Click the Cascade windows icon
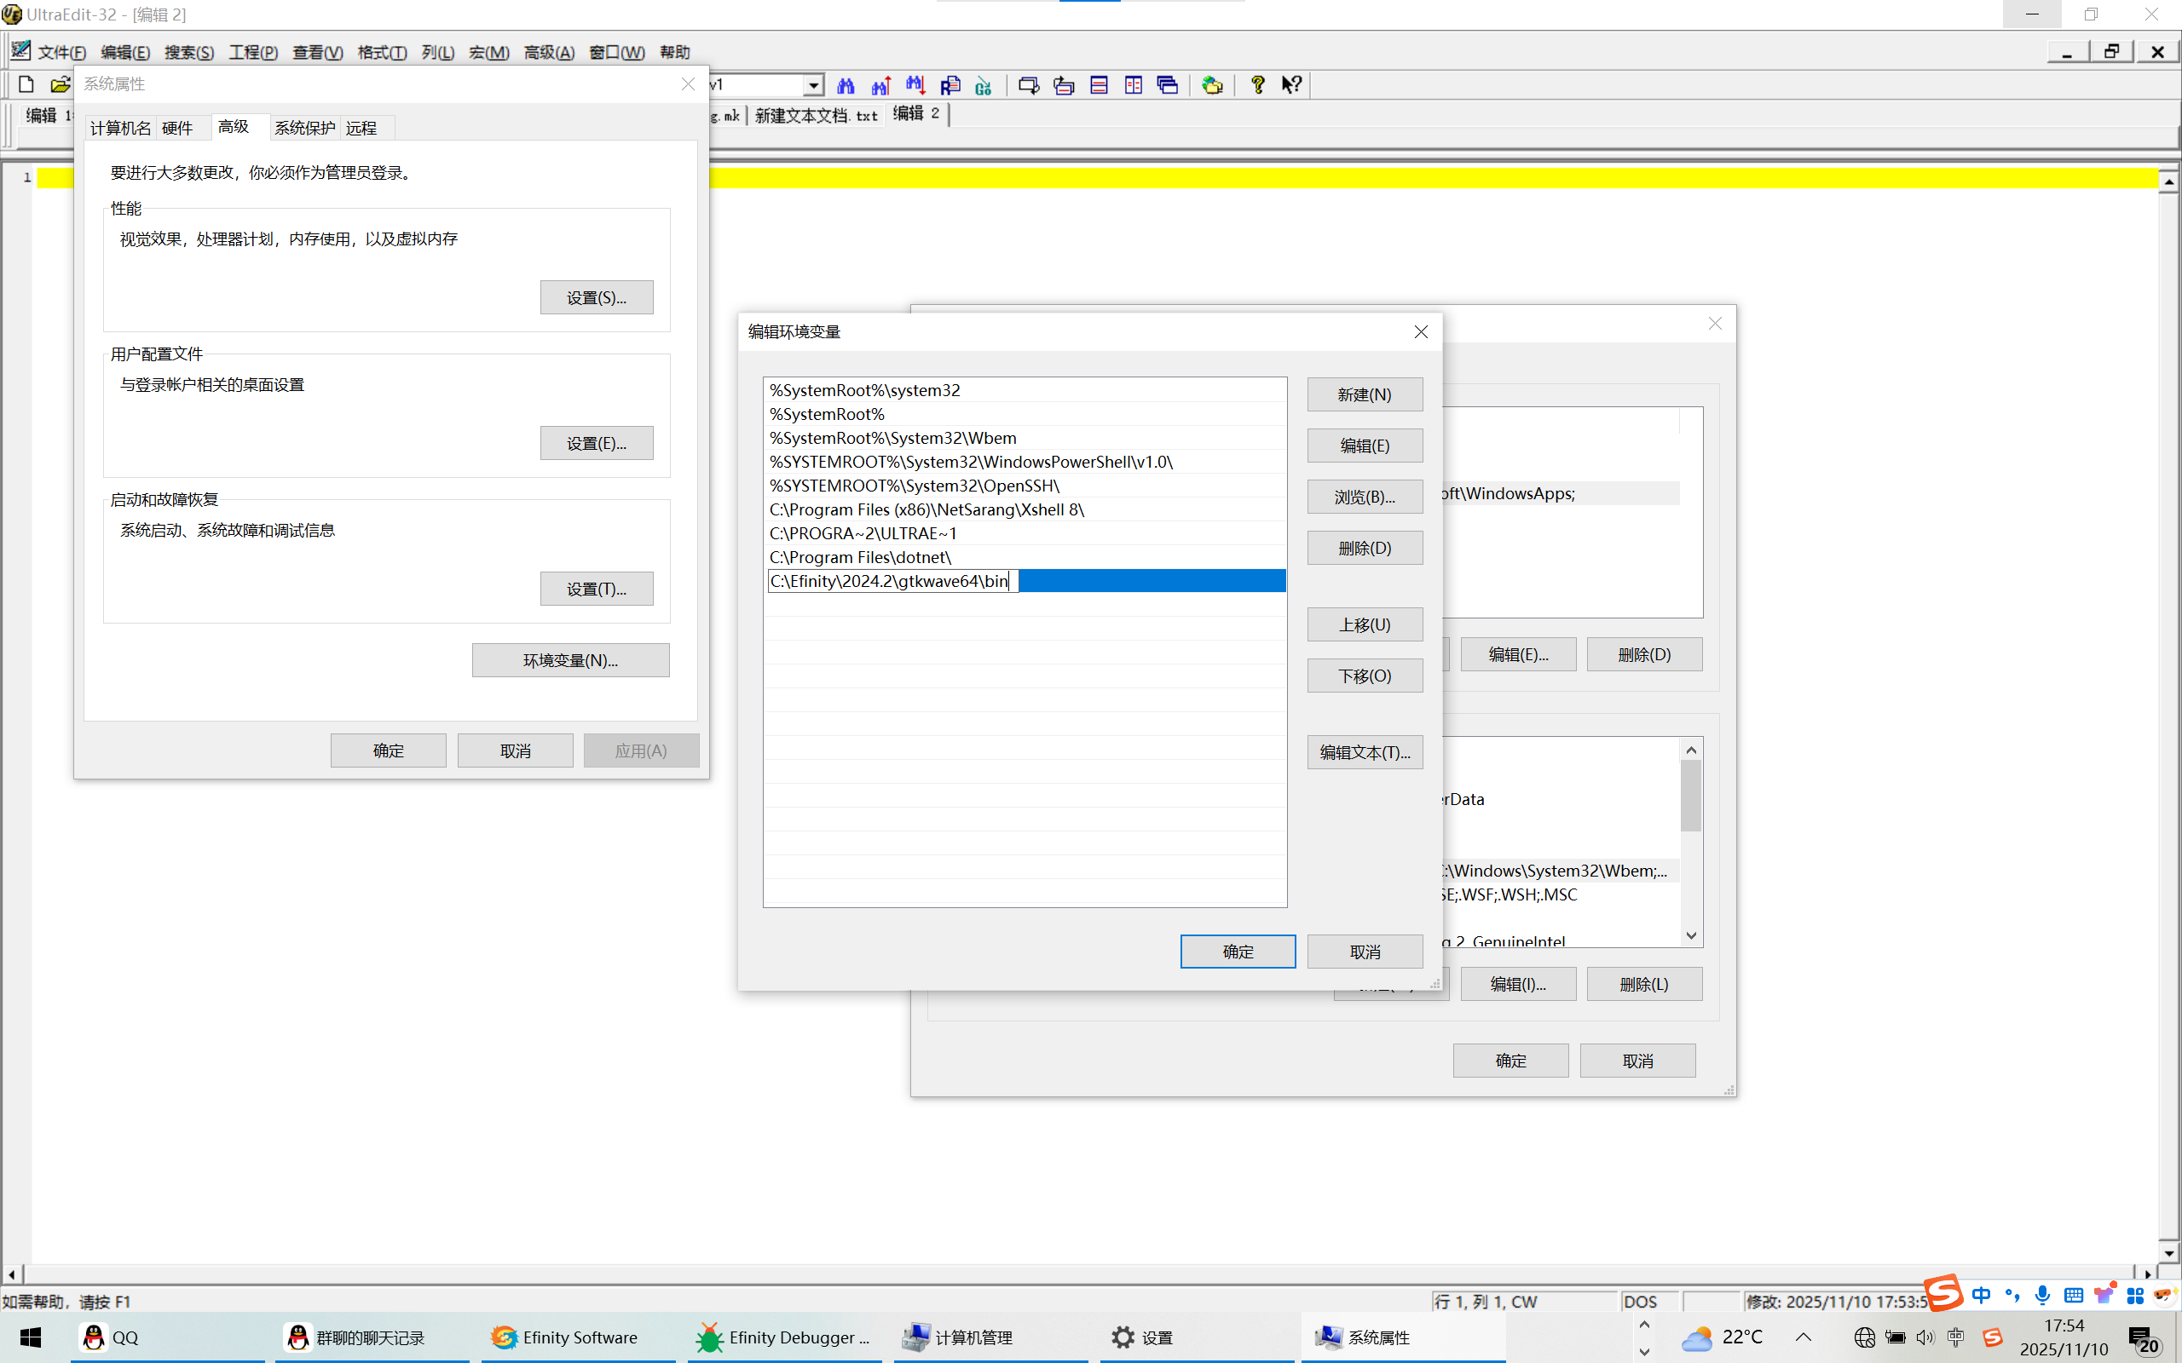The image size is (2182, 1363). click(x=1168, y=84)
